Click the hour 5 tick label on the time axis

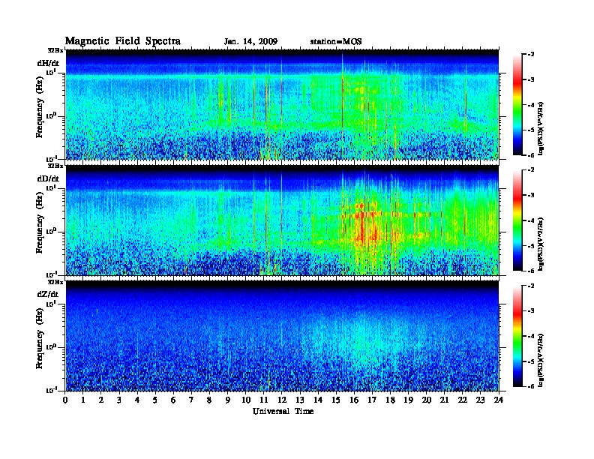pyautogui.click(x=155, y=400)
